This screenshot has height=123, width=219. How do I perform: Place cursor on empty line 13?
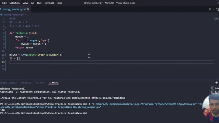coord(112,62)
